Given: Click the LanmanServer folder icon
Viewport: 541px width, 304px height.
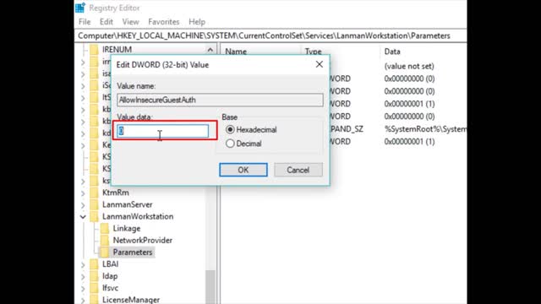Looking at the screenshot, I should click(94, 204).
